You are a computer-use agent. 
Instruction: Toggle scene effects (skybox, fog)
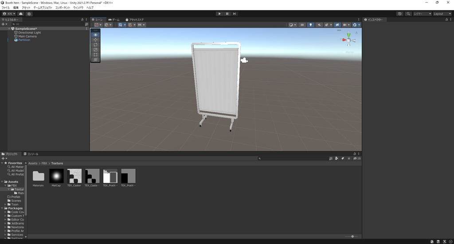pos(327,25)
